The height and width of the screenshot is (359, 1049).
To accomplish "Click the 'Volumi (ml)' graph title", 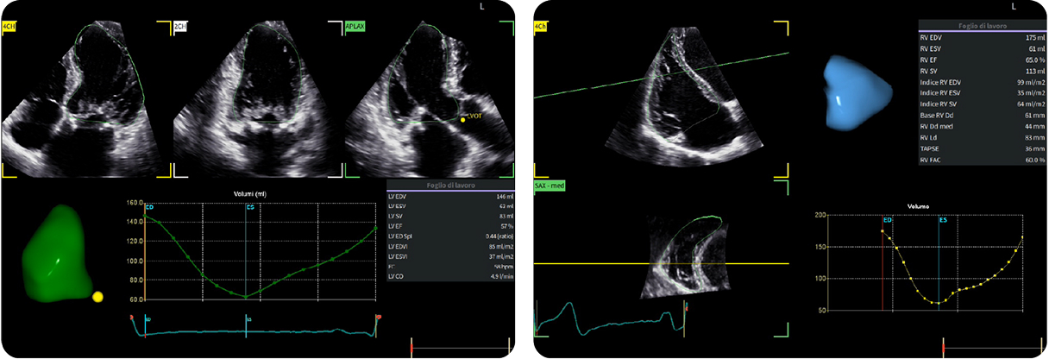I will tap(249, 193).
